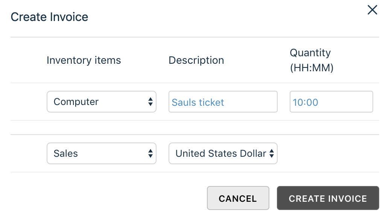Click the Quantity column header word
The width and height of the screenshot is (389, 219).
pyautogui.click(x=310, y=53)
